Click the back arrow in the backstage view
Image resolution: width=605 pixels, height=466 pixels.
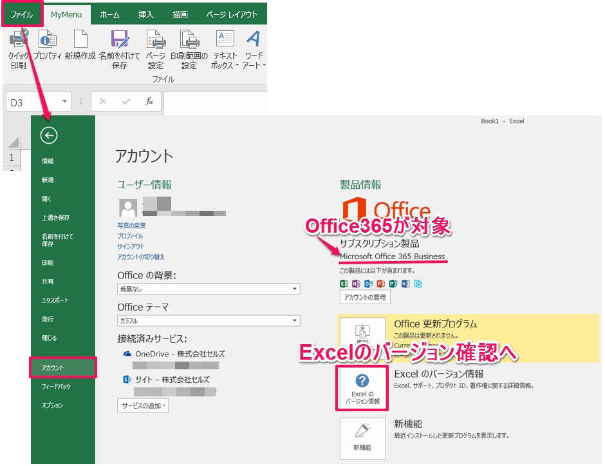point(49,135)
